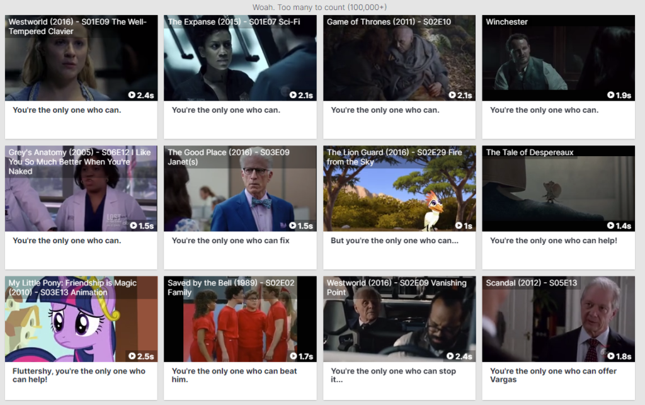Select "You're the only one who can beat him."

click(234, 375)
